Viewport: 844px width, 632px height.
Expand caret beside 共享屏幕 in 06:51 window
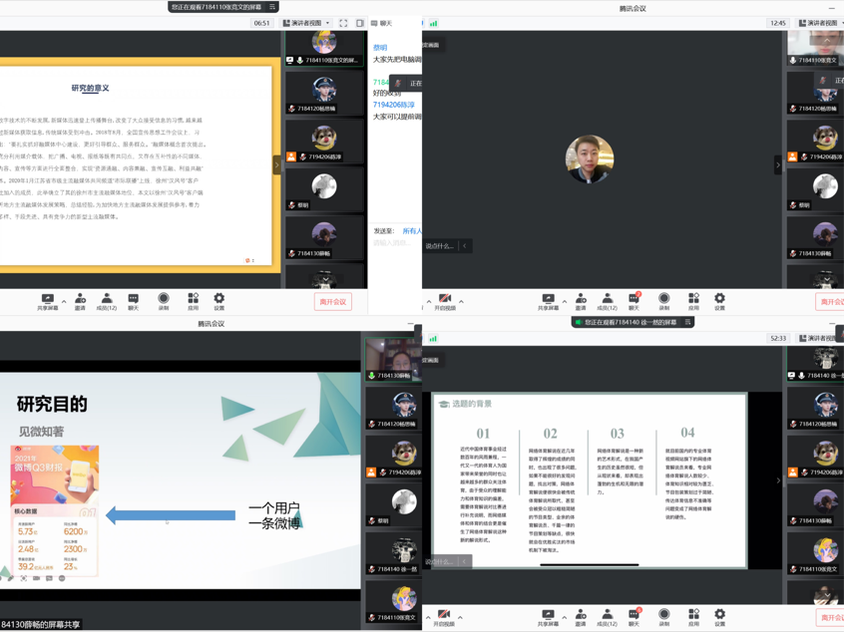coord(64,301)
